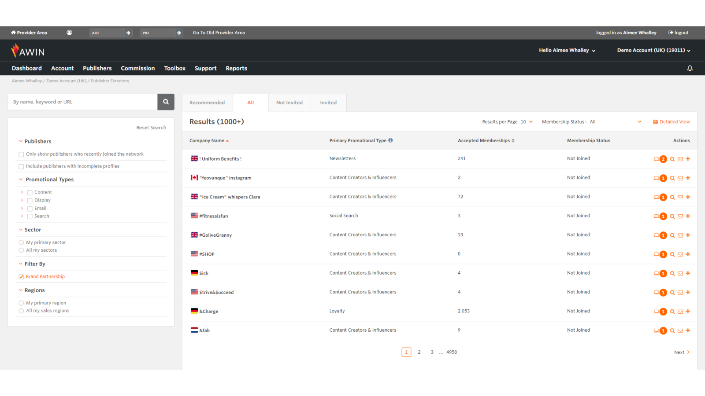Switch to the Not Invited tab

289,103
